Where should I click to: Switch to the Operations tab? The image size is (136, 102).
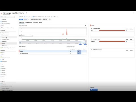pos(22,22)
